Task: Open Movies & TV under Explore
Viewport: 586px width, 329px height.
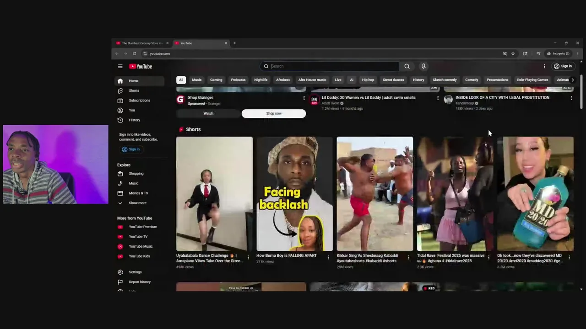Action: coord(139,193)
